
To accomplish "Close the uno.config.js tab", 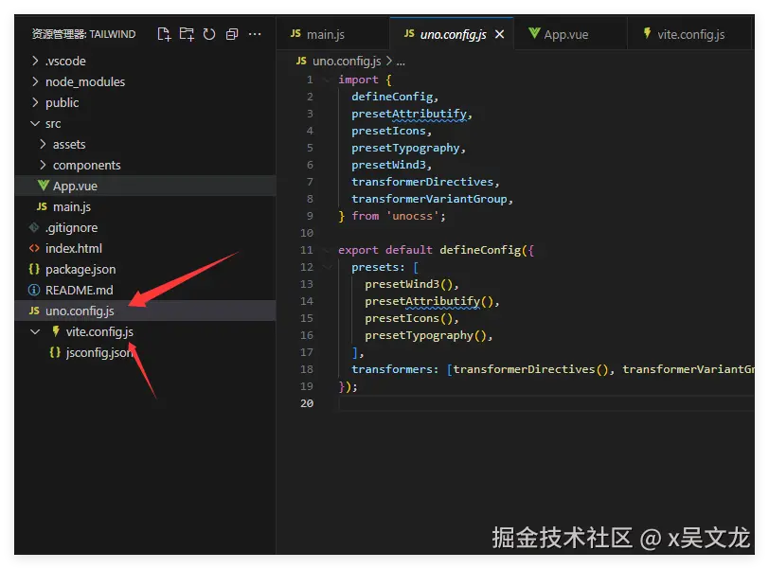I will 499,32.
